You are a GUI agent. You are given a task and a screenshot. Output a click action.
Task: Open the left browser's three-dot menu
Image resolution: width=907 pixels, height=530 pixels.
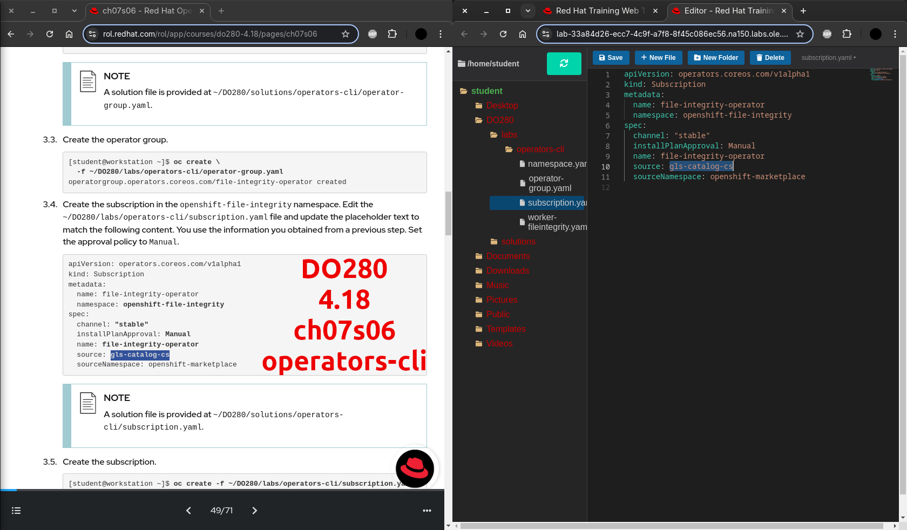[441, 34]
